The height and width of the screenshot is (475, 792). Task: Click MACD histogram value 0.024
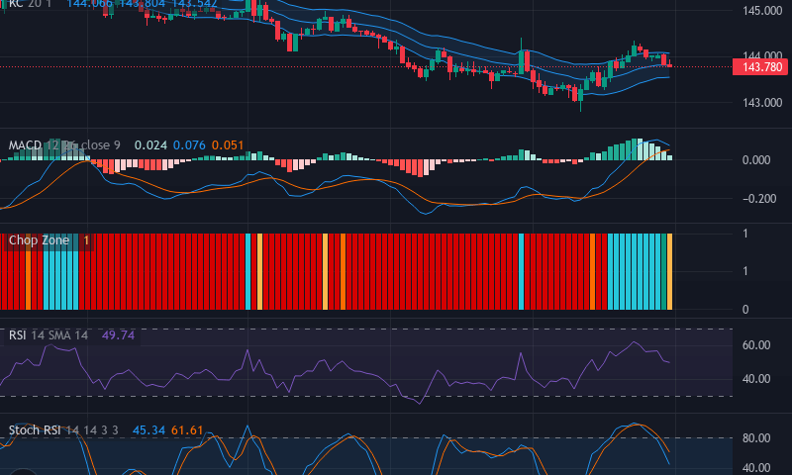[150, 145]
